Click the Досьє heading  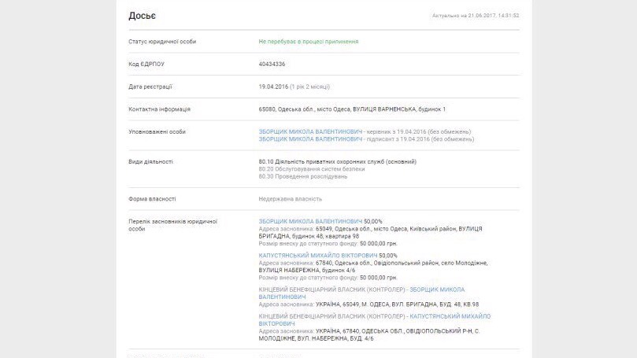point(143,16)
